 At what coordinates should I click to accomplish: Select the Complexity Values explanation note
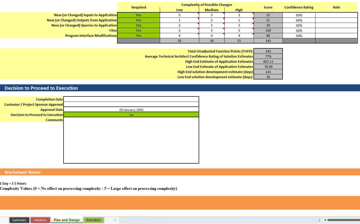coord(89,189)
